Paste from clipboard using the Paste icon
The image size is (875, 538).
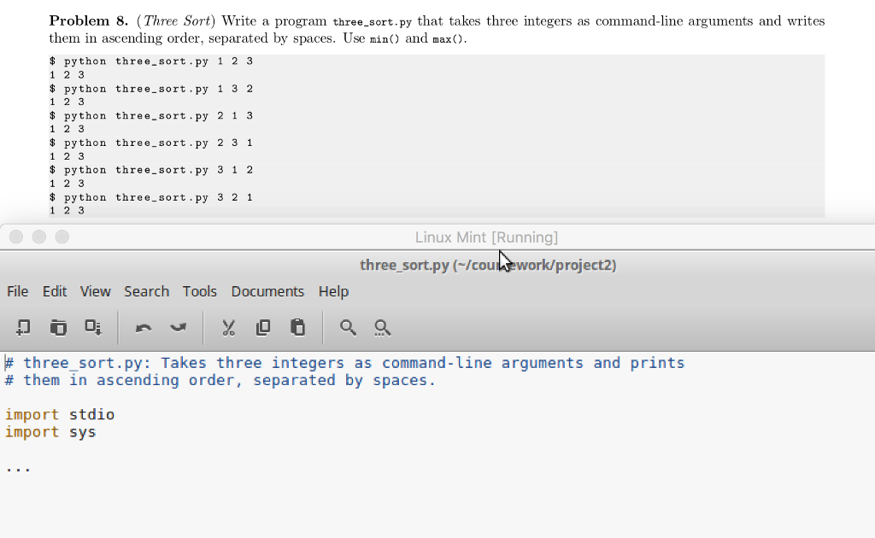pyautogui.click(x=297, y=327)
